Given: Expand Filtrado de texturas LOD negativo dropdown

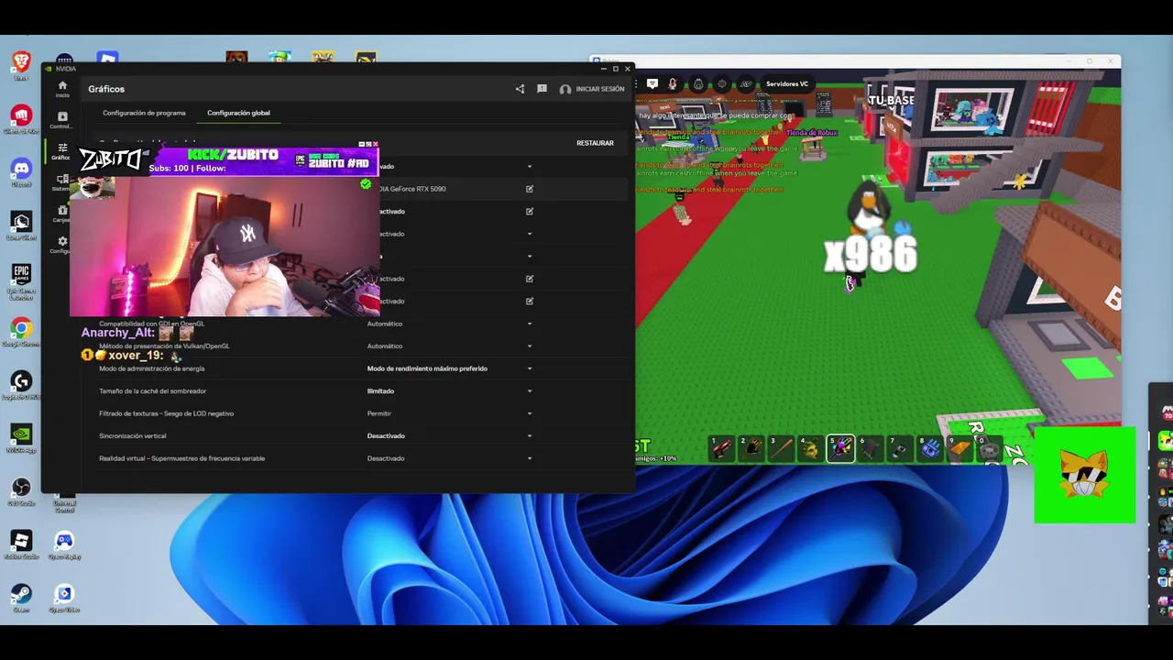Looking at the screenshot, I should [530, 413].
